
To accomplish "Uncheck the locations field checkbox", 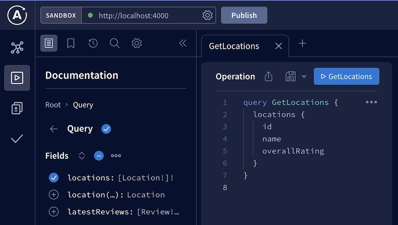I will pyautogui.click(x=54, y=178).
